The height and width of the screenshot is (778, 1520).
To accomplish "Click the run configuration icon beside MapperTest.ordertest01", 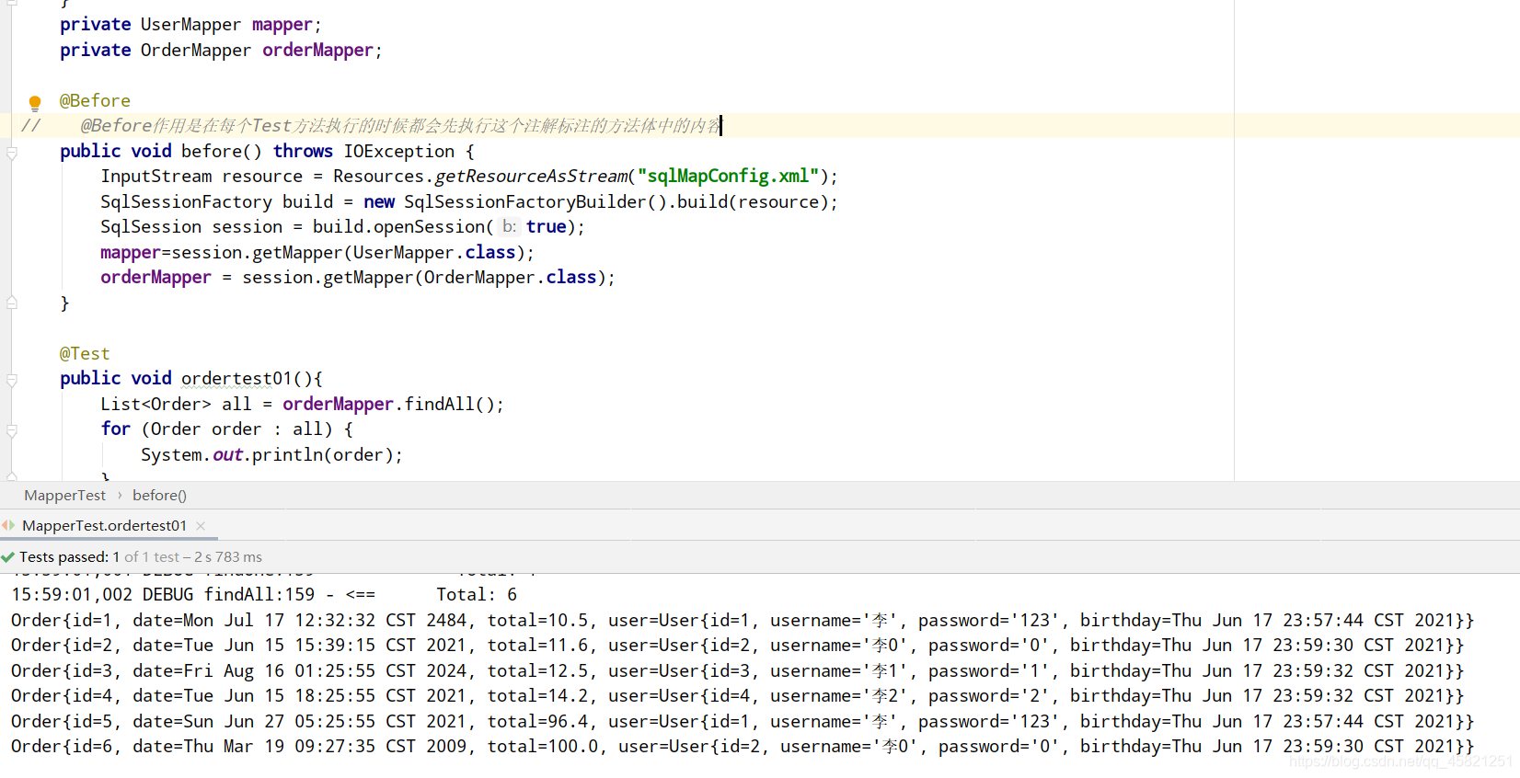I will [8, 526].
